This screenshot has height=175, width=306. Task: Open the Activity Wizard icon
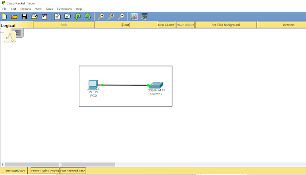point(44,17)
